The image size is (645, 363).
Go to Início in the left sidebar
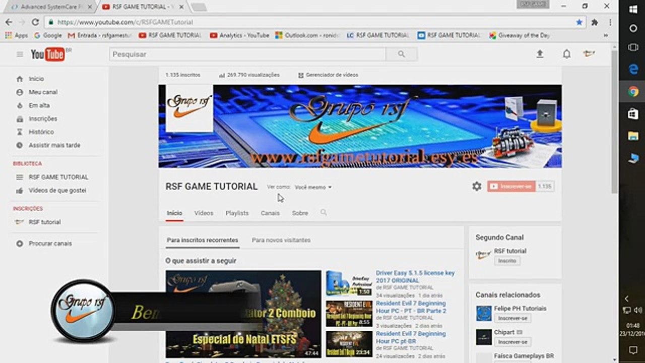tap(36, 79)
